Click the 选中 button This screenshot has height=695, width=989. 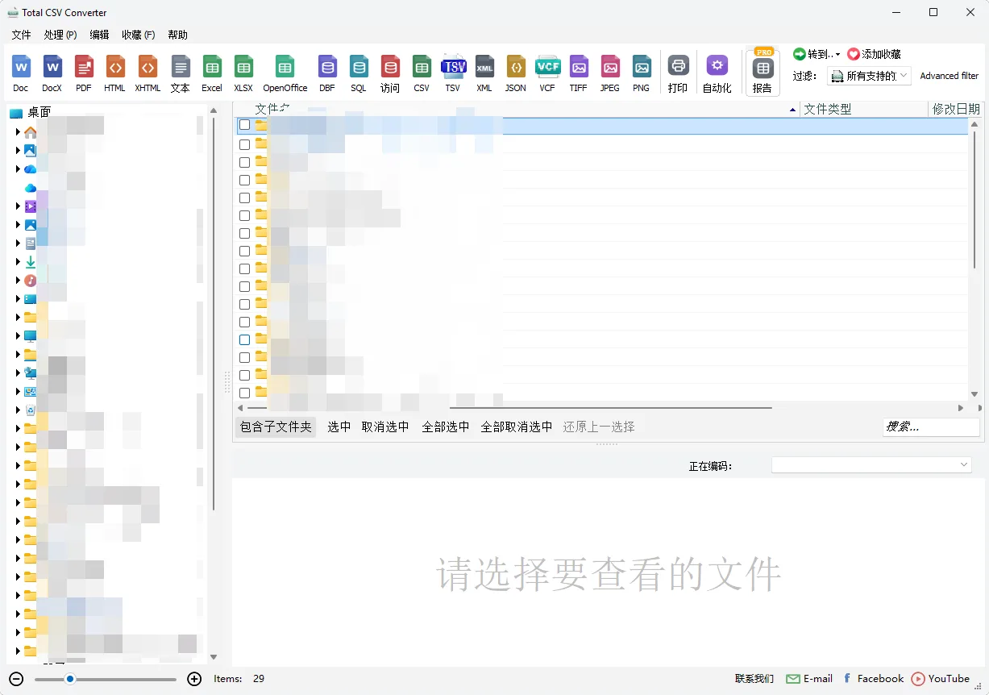pos(339,427)
